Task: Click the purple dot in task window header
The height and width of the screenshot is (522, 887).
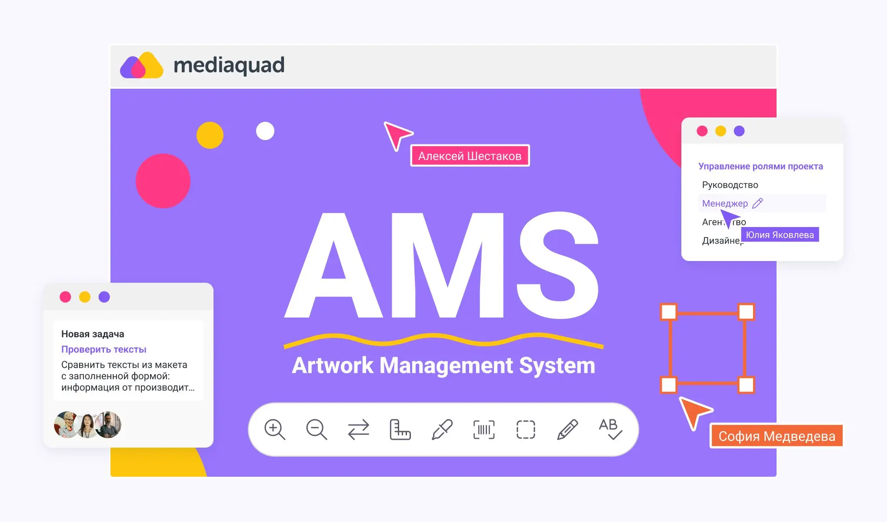Action: 104,297
